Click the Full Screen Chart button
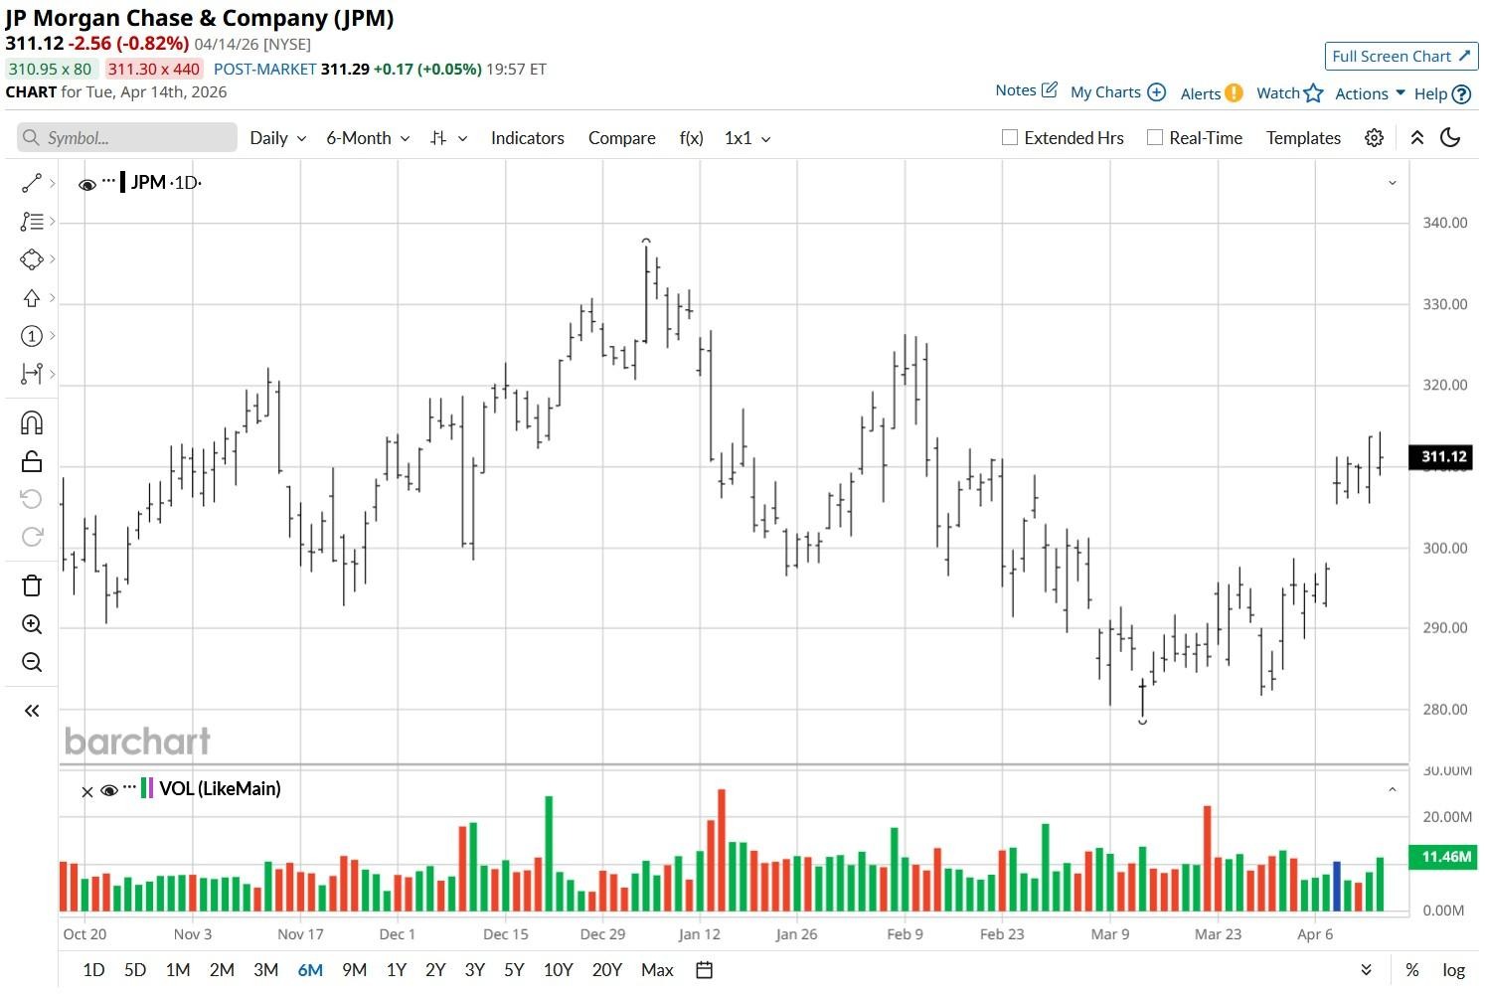The image size is (1485, 996). (1402, 57)
